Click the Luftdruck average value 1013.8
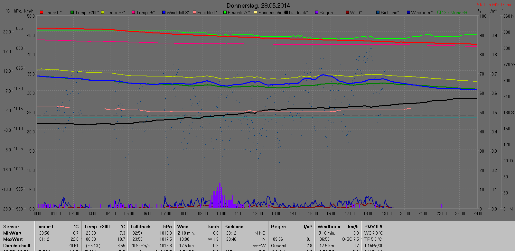This screenshot has height=251, width=515. (x=166, y=246)
